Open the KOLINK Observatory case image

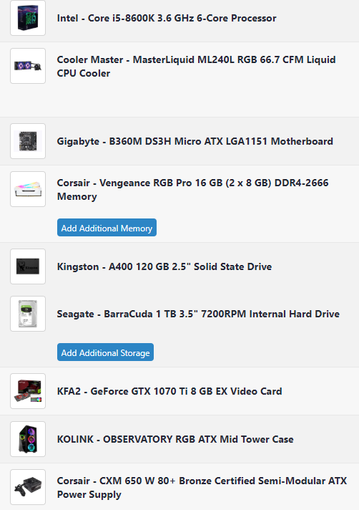[x=28, y=439]
